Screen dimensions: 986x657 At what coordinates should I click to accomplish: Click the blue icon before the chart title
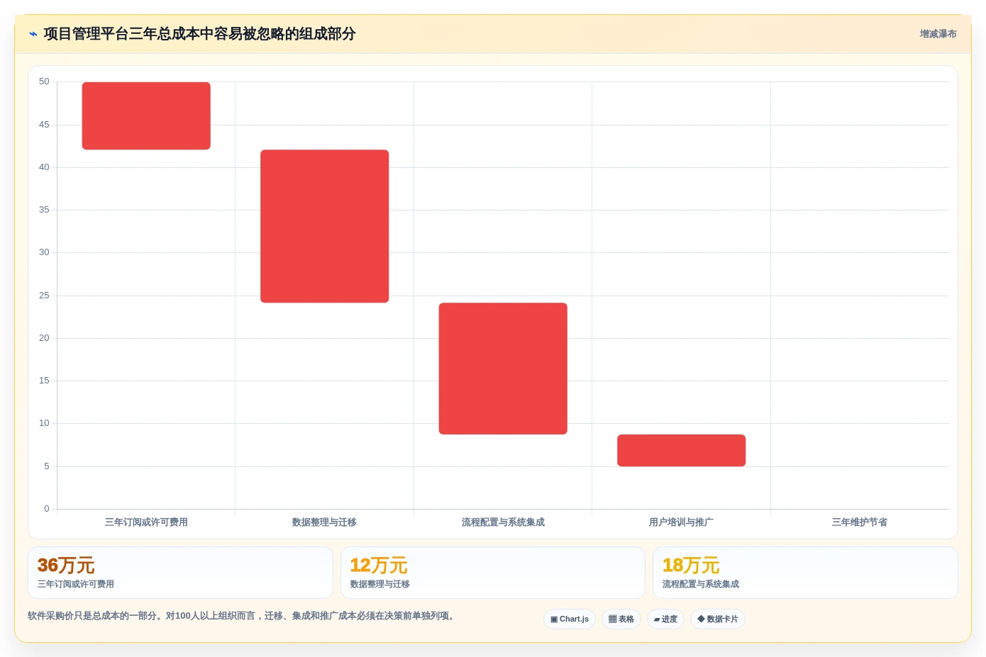click(33, 34)
